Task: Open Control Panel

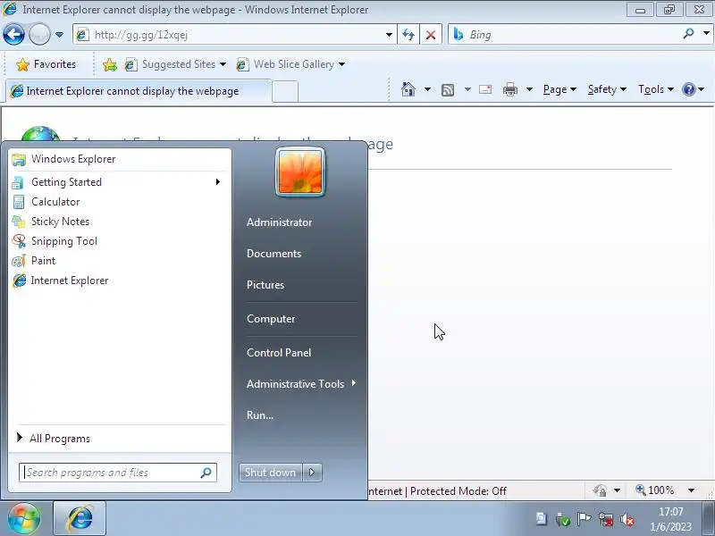Action: (x=279, y=353)
